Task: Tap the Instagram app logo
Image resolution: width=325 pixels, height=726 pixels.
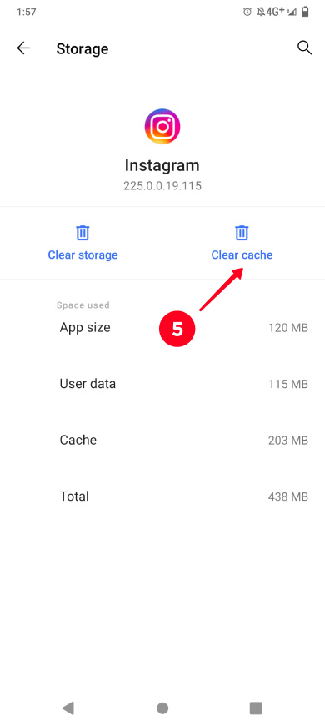Action: [x=162, y=126]
